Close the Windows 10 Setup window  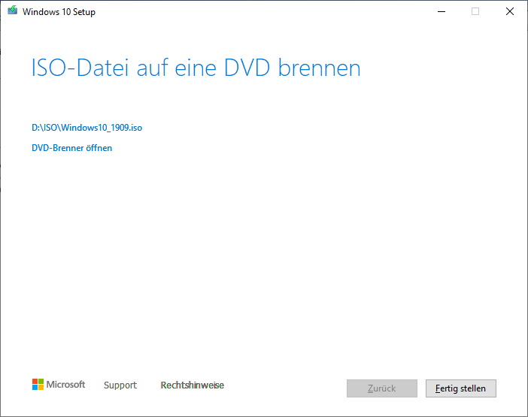pos(509,11)
